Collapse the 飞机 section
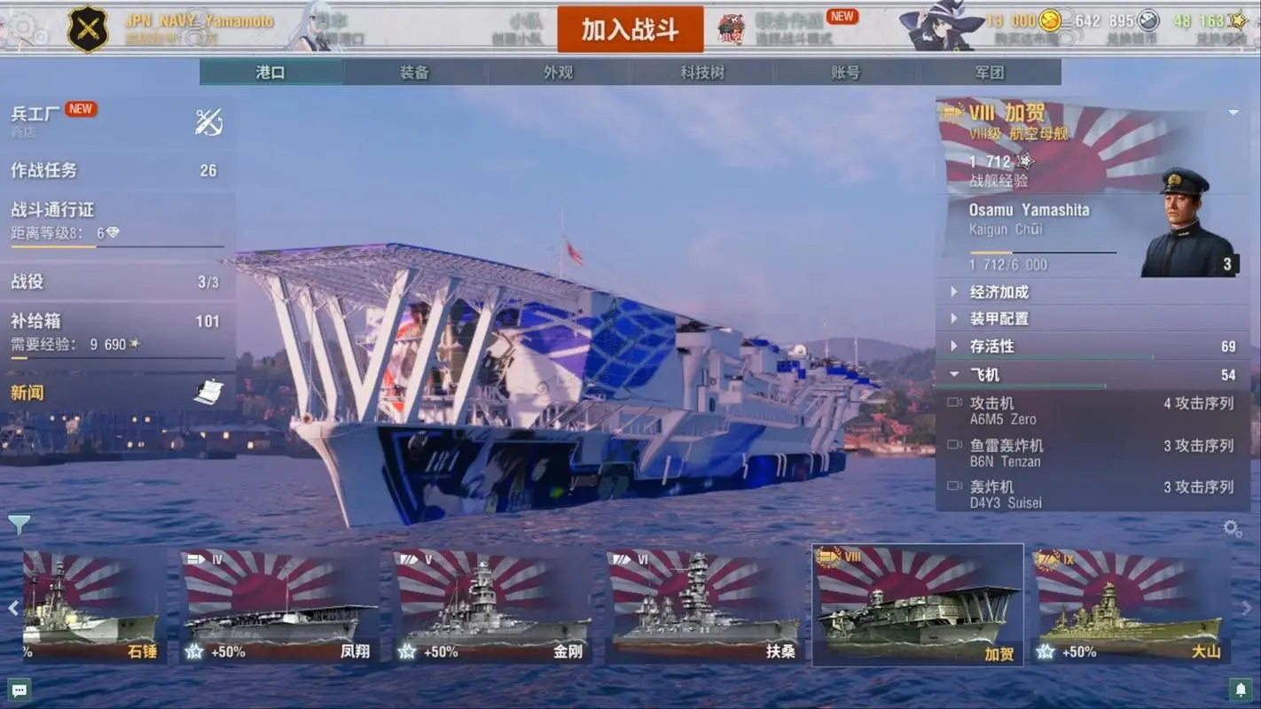 [1093, 375]
